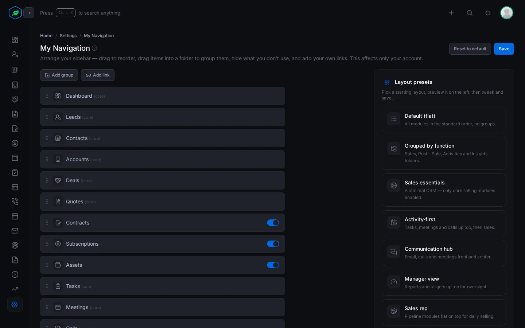Open Leads via the sidebar person icon
Viewport: 525px width, 328px height.
tap(15, 54)
